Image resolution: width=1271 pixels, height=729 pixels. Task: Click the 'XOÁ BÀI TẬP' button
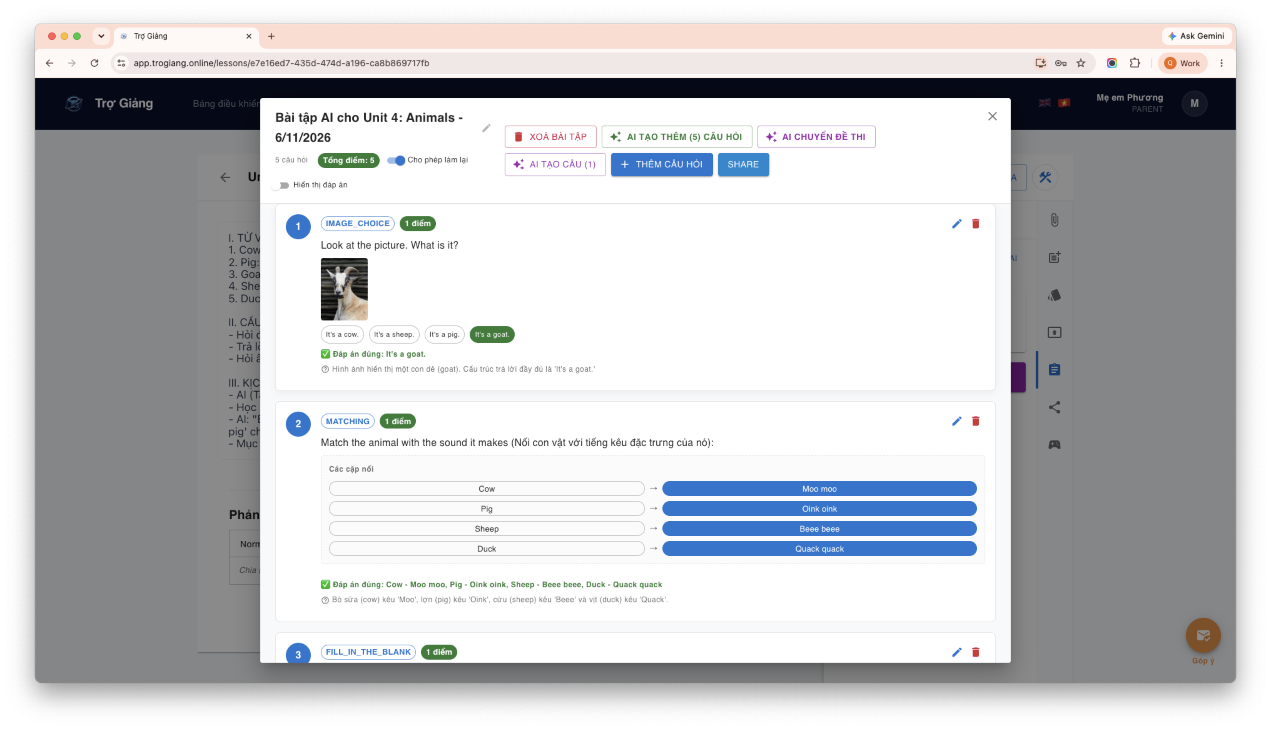550,137
